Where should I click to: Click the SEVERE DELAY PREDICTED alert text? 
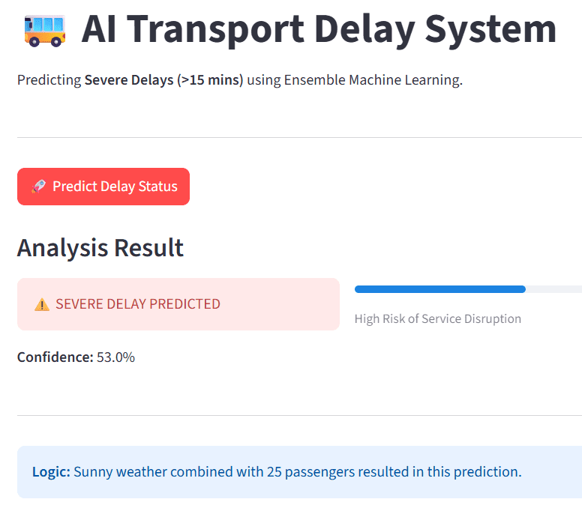click(138, 304)
